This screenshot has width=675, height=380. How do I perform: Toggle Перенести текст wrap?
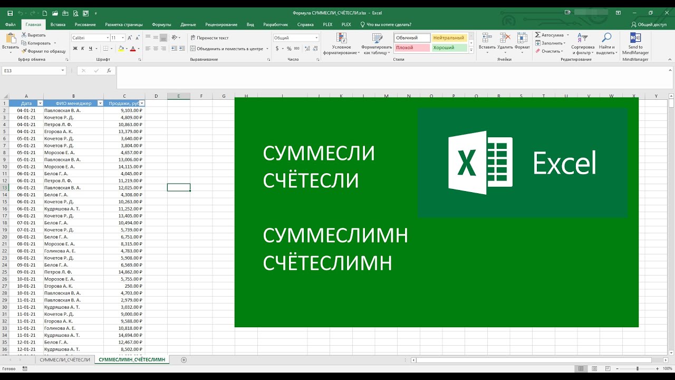click(x=209, y=38)
